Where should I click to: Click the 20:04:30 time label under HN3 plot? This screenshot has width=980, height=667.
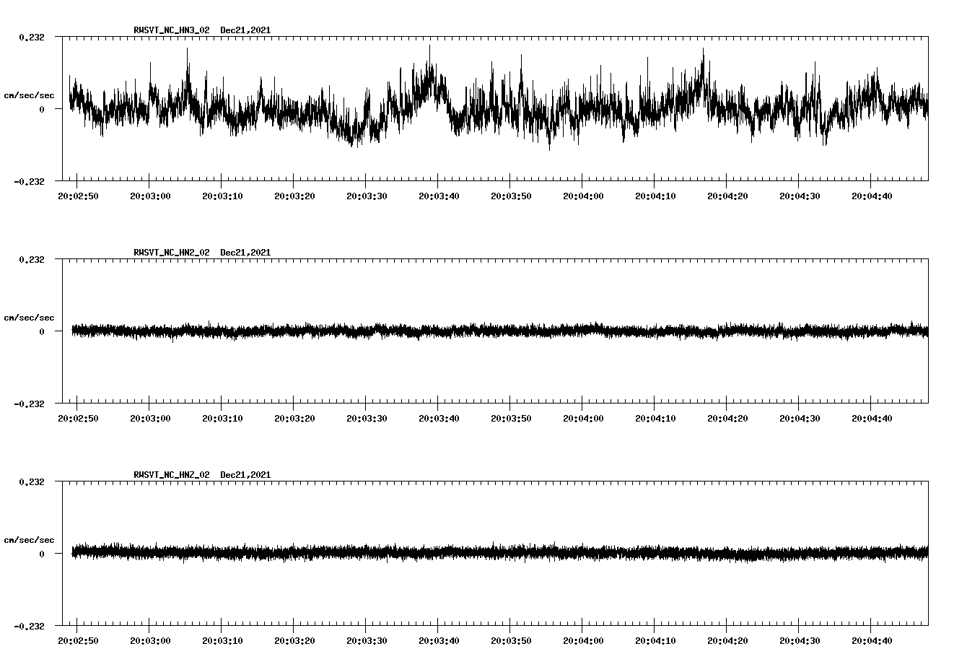tap(800, 196)
